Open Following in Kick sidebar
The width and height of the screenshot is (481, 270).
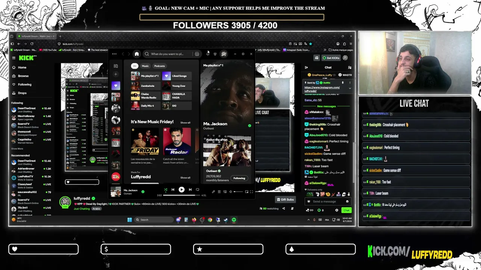click(x=24, y=84)
